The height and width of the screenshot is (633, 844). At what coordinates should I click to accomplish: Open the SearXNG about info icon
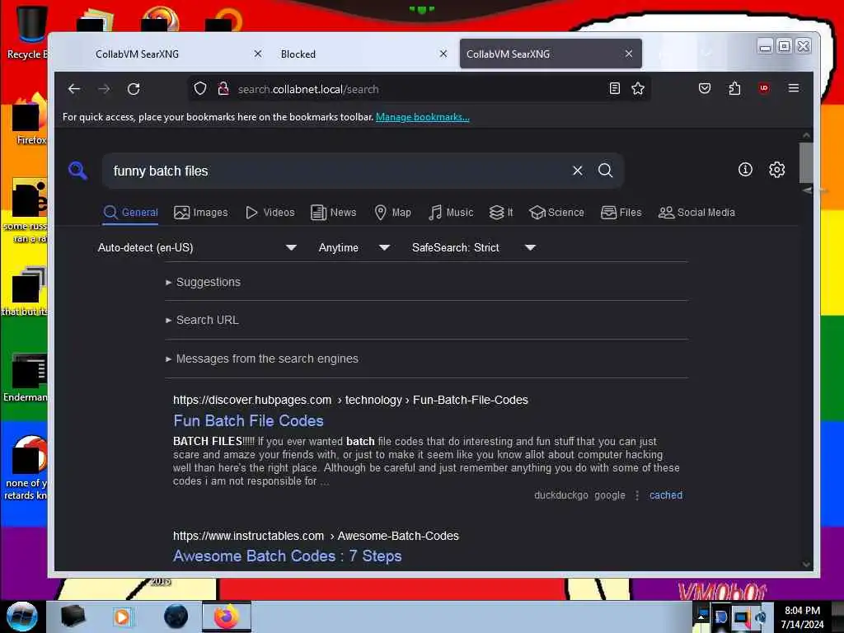[745, 170]
